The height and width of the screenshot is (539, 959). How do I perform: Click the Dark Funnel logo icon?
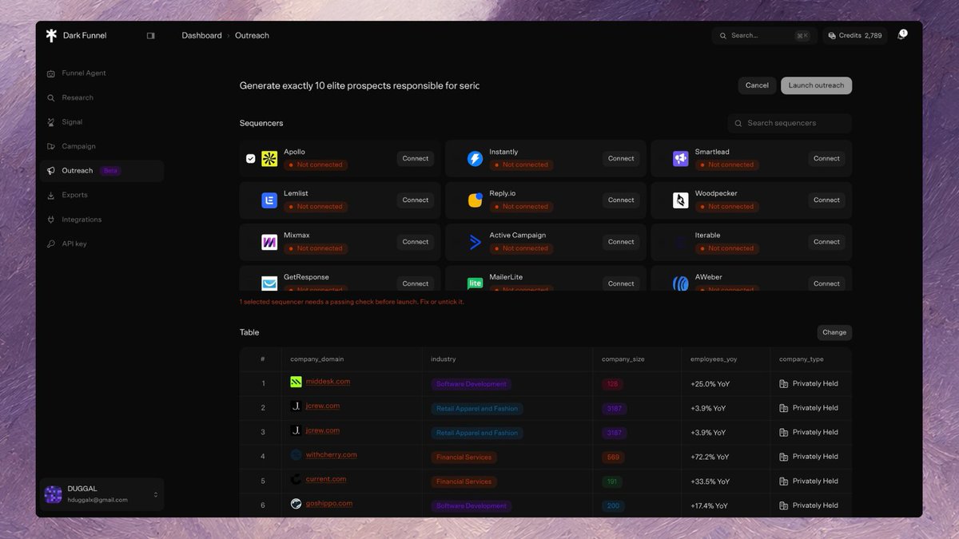point(51,35)
